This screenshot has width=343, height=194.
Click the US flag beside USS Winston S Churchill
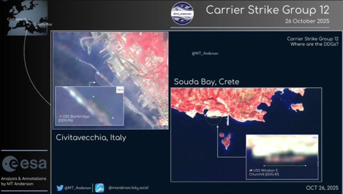tap(251, 170)
